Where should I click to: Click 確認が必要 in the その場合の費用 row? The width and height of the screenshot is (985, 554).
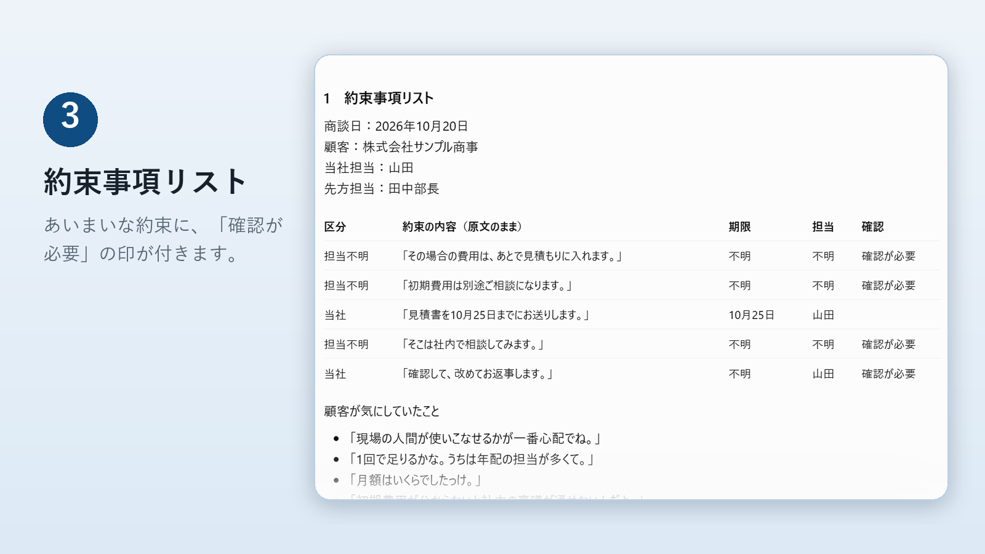click(888, 256)
